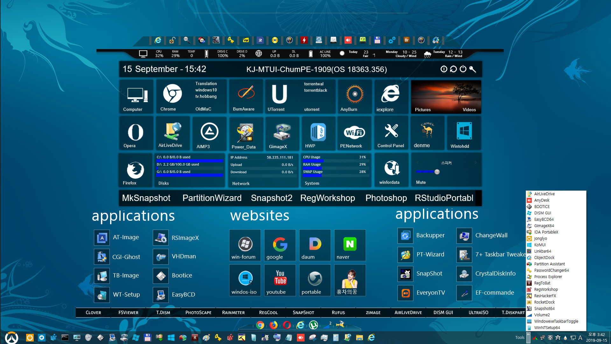
Task: Launch UTorrent tile
Action: 279,97
